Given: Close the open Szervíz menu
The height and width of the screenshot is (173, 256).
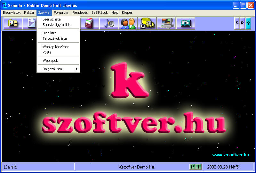Looking at the screenshot, I should pos(44,12).
